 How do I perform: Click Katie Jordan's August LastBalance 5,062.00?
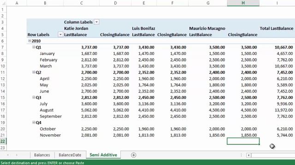click(89, 110)
